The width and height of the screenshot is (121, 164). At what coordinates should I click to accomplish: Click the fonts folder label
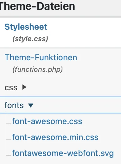coord(14,105)
